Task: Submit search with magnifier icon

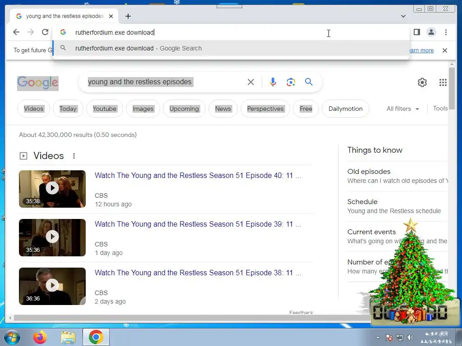Action: (x=309, y=82)
